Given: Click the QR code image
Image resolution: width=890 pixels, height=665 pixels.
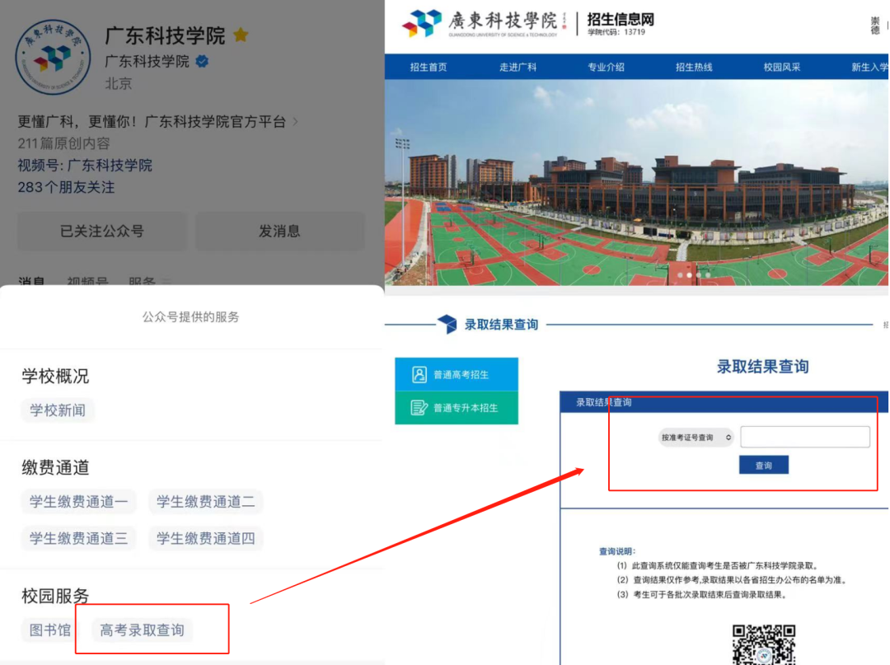Looking at the screenshot, I should [x=764, y=644].
